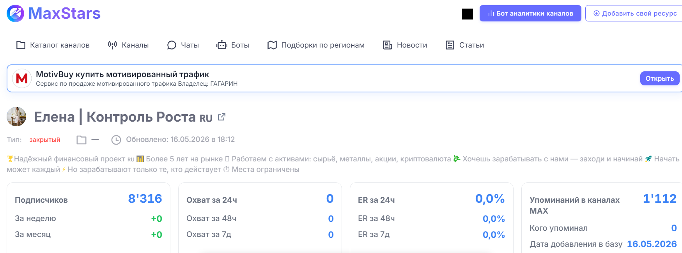This screenshot has height=253, width=682.
Task: Click the robot icon for Боты
Action: 222,45
